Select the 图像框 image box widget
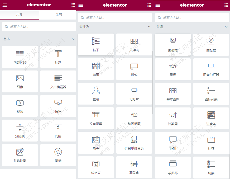The height and width of the screenshot is (179, 230). coord(173,45)
